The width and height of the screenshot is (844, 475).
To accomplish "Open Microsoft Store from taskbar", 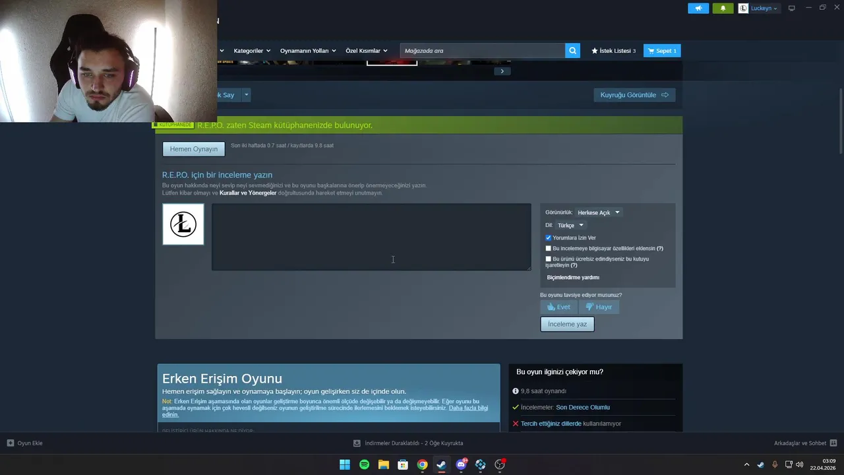I will [403, 464].
